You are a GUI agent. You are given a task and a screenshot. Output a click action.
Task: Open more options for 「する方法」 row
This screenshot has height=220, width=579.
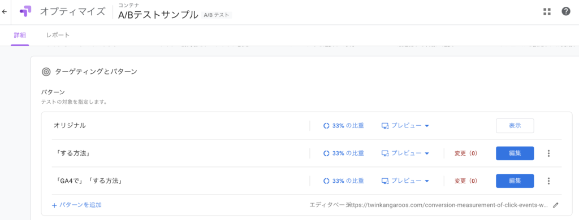pos(548,153)
